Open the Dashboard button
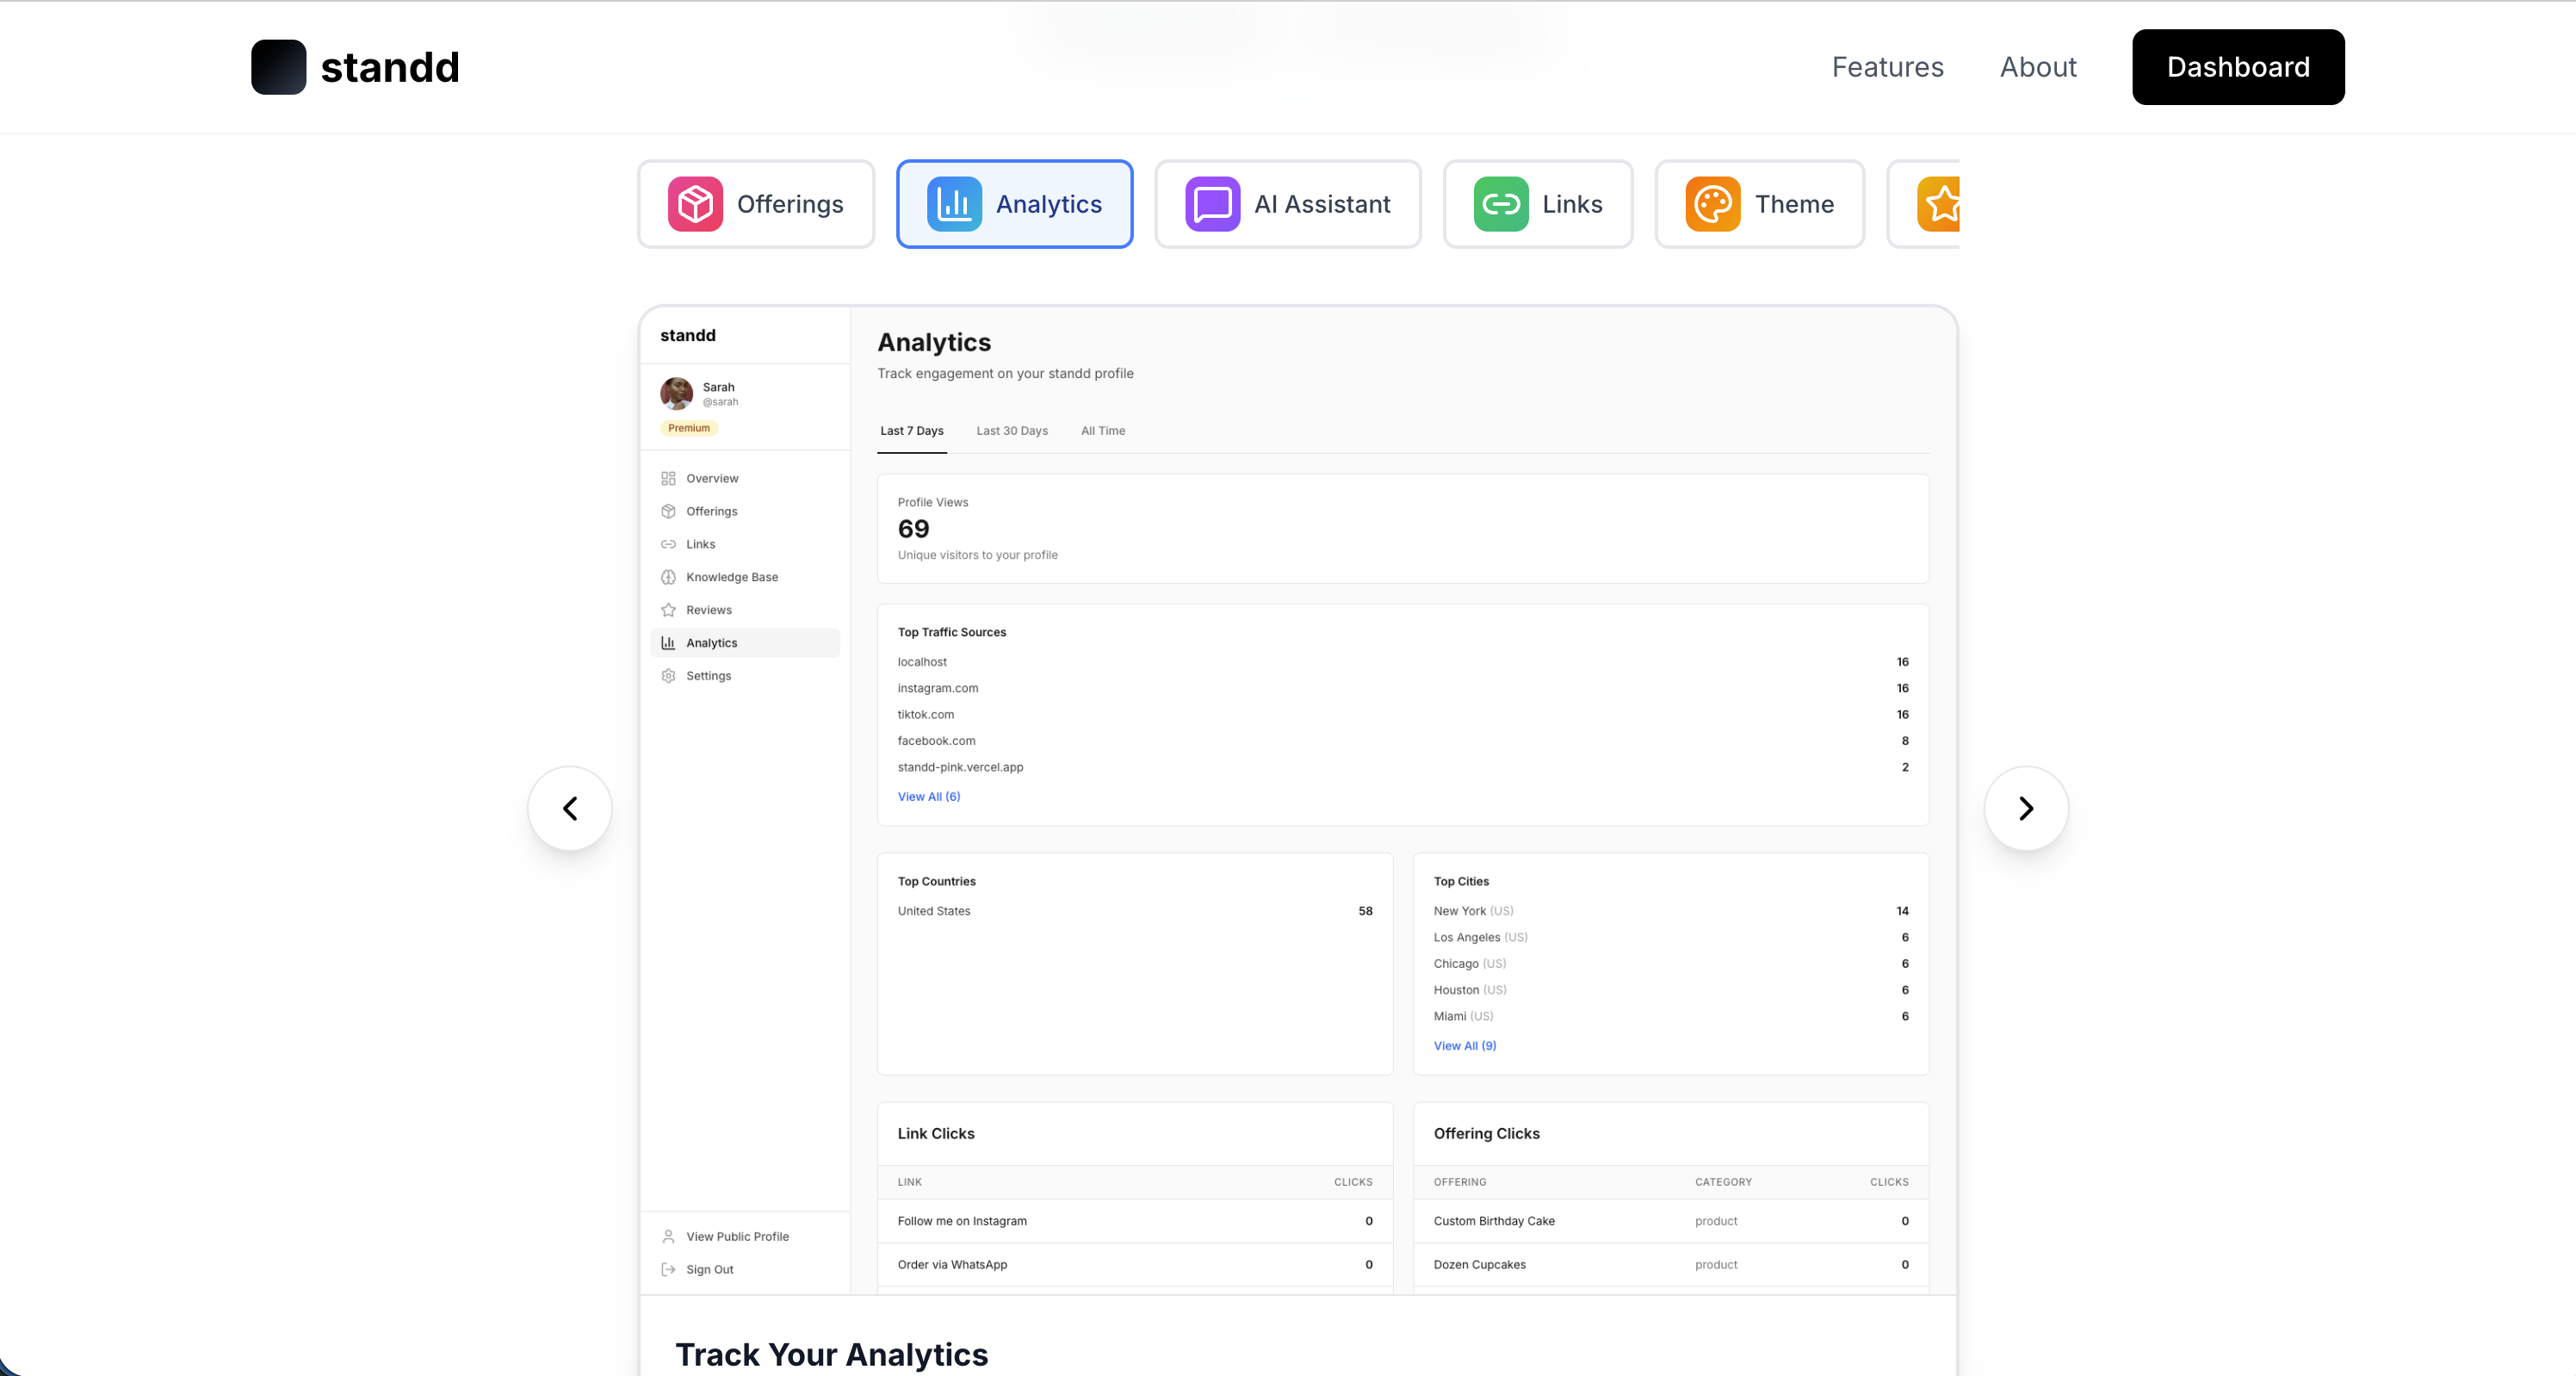Image resolution: width=2576 pixels, height=1376 pixels. [2237, 67]
